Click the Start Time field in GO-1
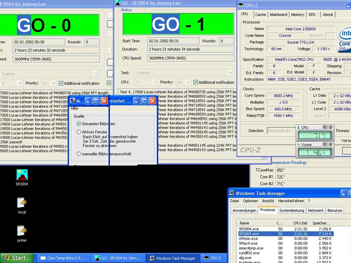Image resolution: width=351 pixels, height=263 pixels. click(x=173, y=41)
